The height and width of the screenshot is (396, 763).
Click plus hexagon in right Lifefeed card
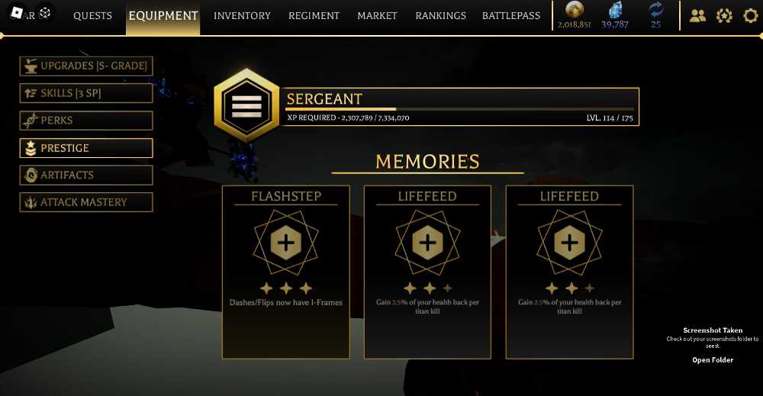(569, 243)
